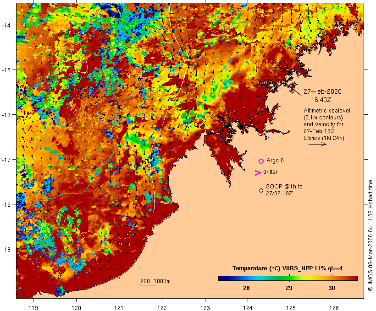Click the latitude axis label '-14'
Image resolution: width=376 pixels, height=311 pixels.
pos(6,25)
